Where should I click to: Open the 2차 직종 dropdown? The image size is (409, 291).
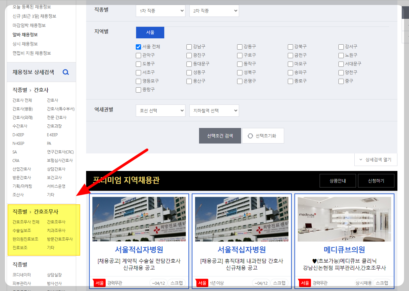(x=214, y=11)
